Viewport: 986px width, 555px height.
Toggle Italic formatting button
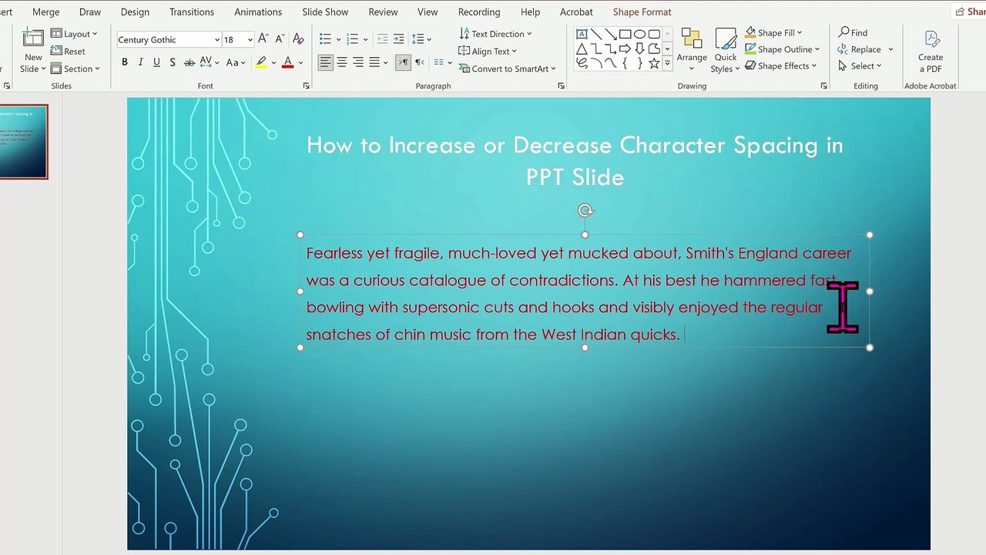[x=140, y=62]
